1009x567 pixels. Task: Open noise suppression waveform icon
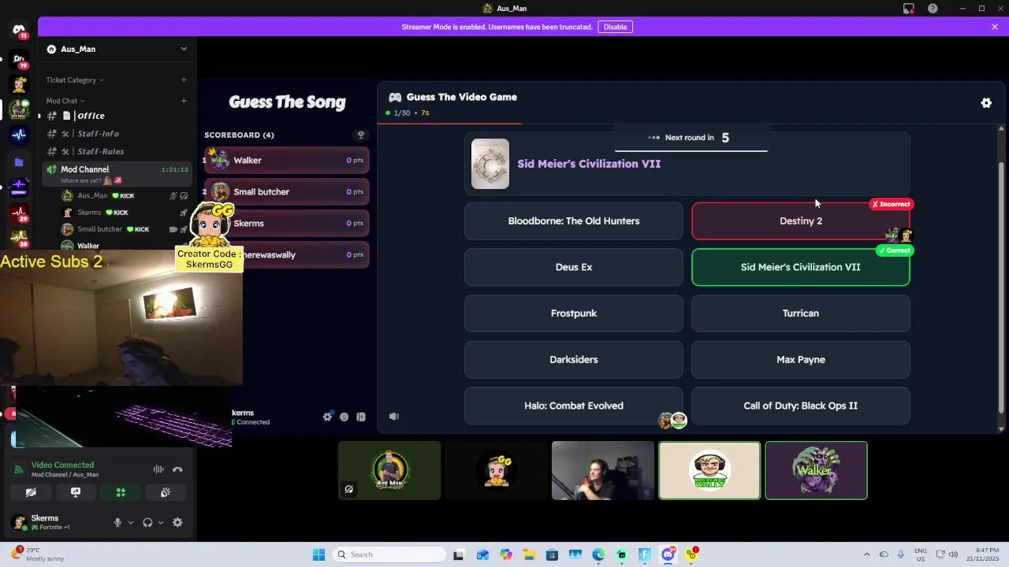158,469
